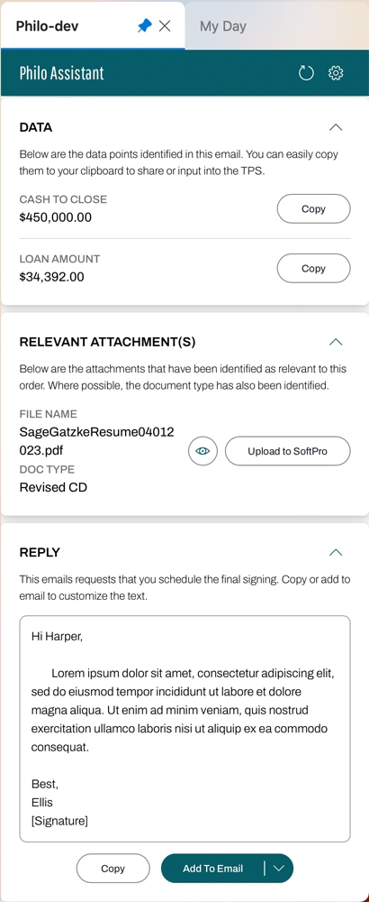The image size is (369, 902).
Task: Click the $450,000.00 cash value
Action: [56, 217]
